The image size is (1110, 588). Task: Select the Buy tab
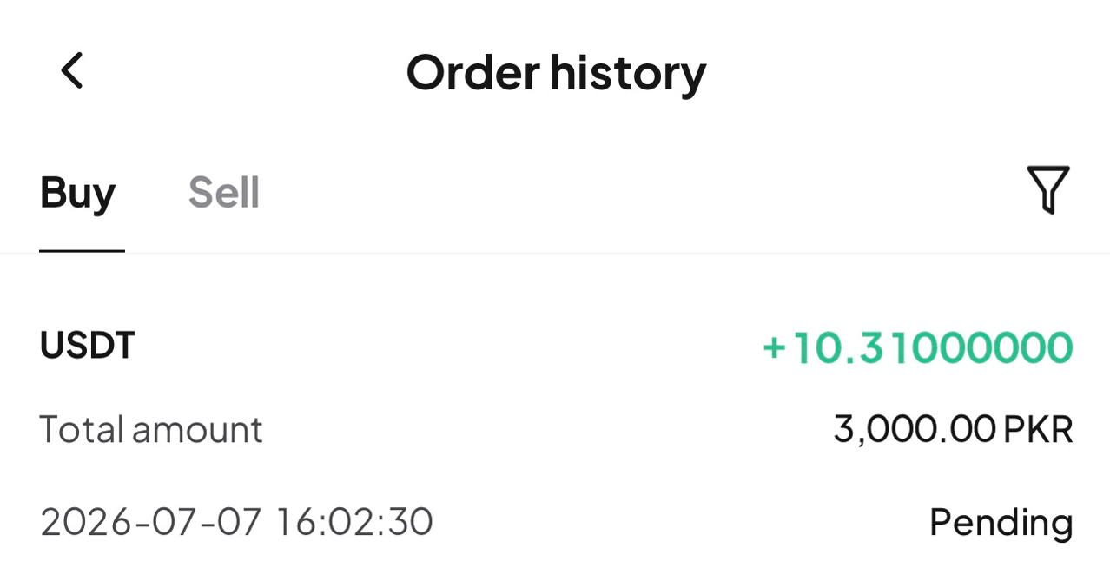tap(77, 194)
